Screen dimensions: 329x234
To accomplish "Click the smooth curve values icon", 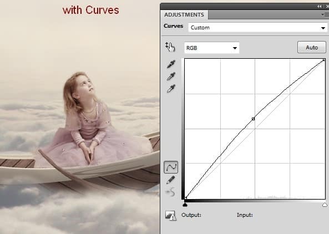I will tap(170, 192).
